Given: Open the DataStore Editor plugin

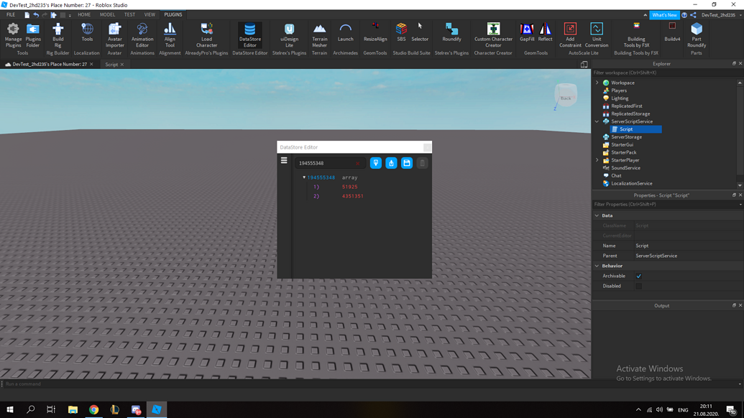Looking at the screenshot, I should point(249,36).
